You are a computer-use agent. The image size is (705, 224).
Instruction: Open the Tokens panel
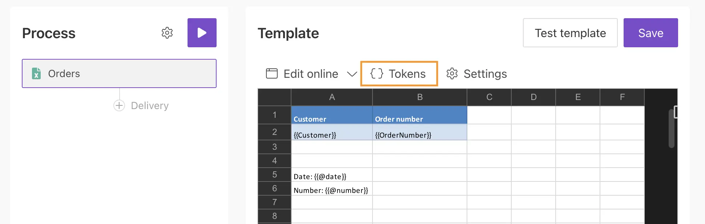point(399,73)
